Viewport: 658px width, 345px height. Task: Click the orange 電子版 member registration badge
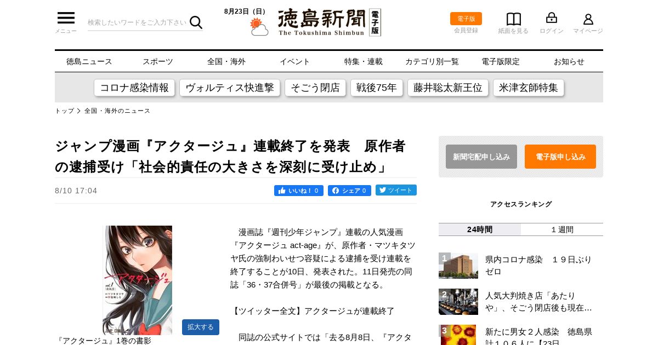[466, 19]
